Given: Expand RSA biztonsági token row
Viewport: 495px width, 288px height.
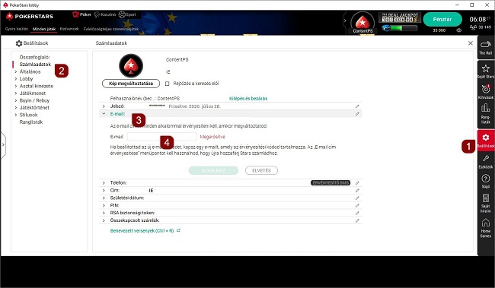Looking at the screenshot, I should (x=104, y=213).
